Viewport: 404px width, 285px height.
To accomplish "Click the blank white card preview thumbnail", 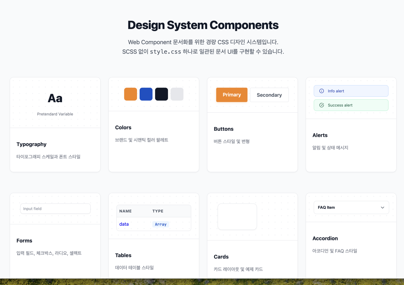I will [237, 217].
